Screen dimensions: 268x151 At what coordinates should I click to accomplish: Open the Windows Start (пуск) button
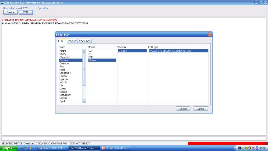point(8,148)
